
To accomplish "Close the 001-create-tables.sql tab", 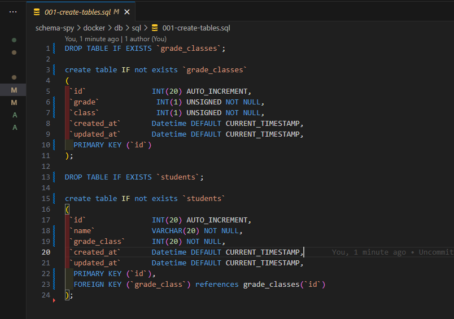I will coord(127,12).
